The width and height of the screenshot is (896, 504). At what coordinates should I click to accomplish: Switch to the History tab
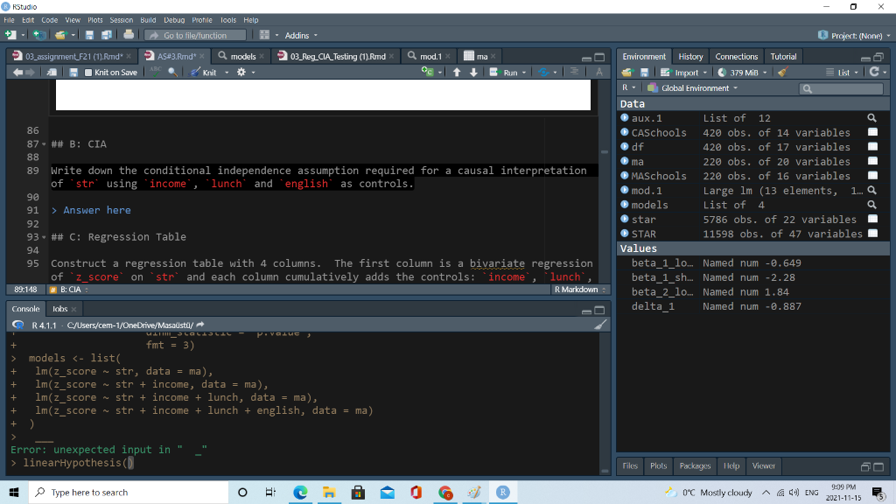click(690, 56)
